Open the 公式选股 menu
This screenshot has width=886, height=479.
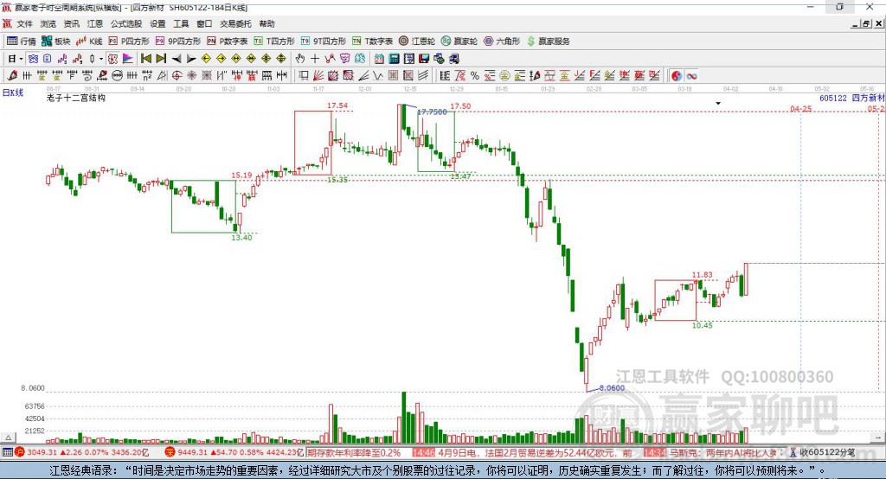click(x=126, y=23)
